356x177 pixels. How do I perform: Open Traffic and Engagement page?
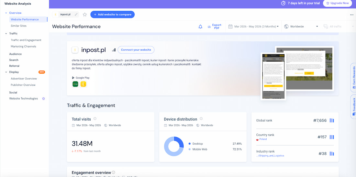[x=26, y=40]
